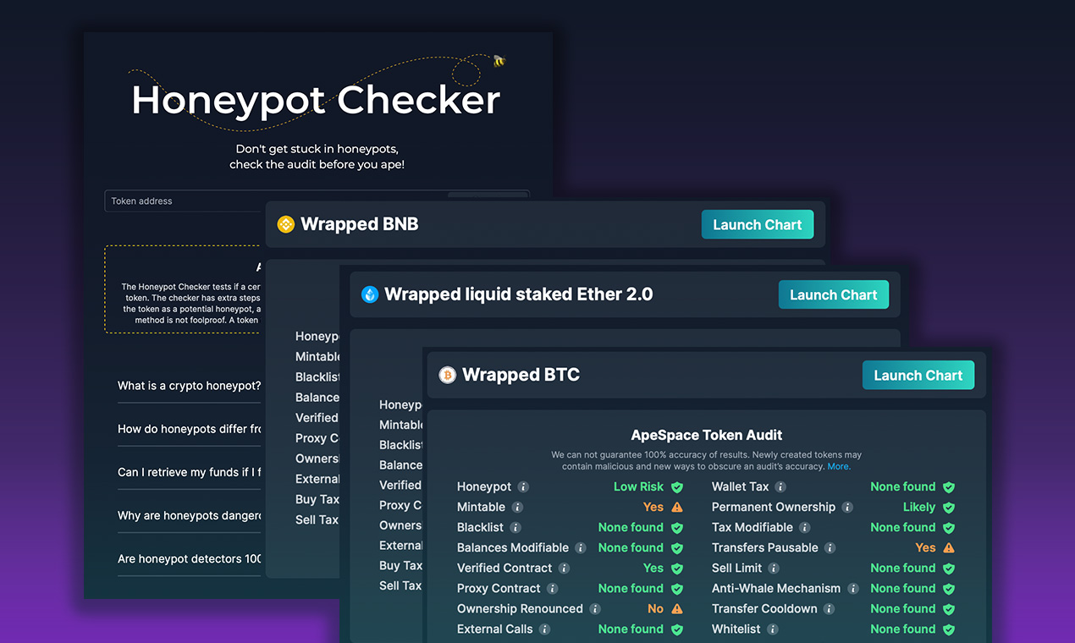Click info icon next to External Calls
The image size is (1075, 643).
tap(545, 629)
